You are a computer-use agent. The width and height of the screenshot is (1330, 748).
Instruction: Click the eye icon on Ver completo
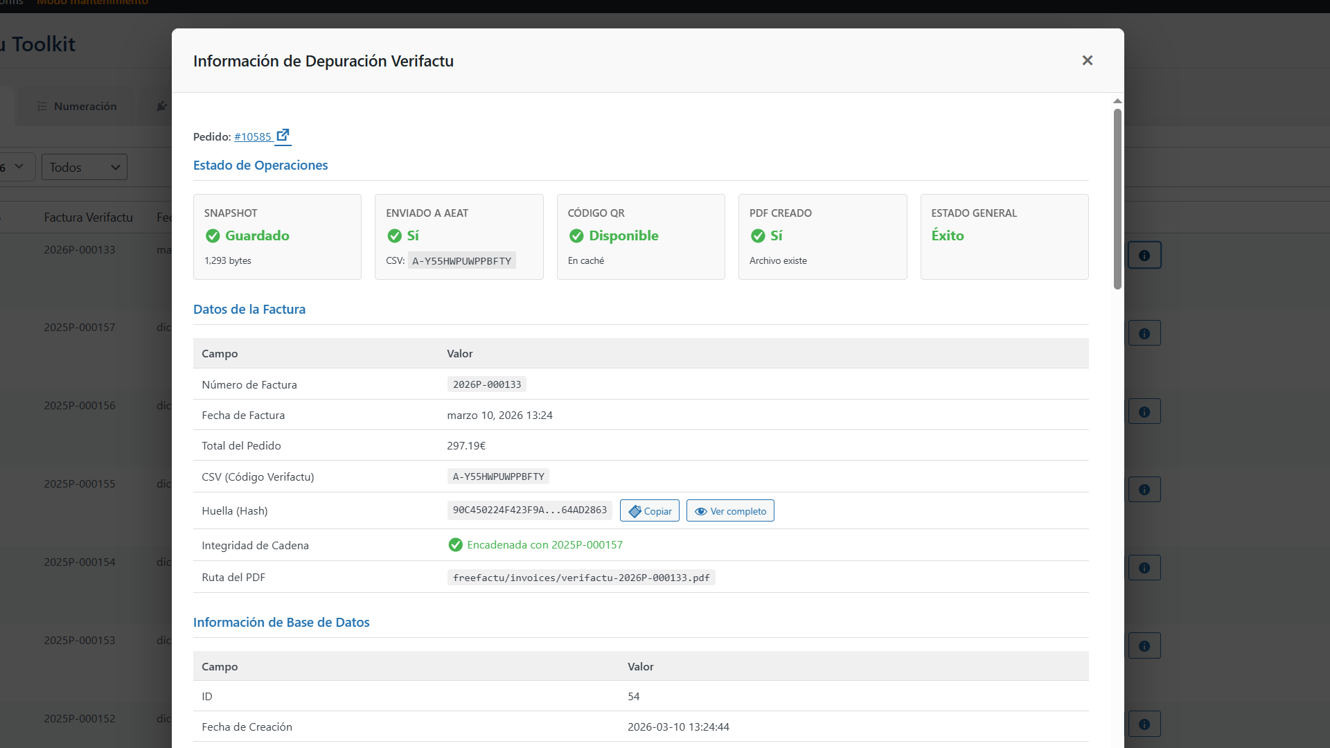coord(701,511)
